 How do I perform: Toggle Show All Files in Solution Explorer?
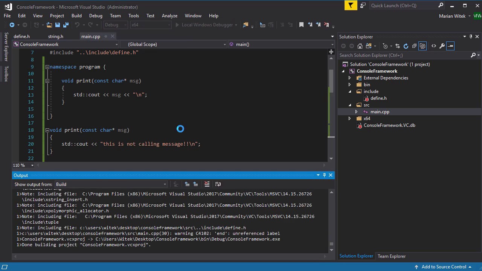pyautogui.click(x=423, y=46)
